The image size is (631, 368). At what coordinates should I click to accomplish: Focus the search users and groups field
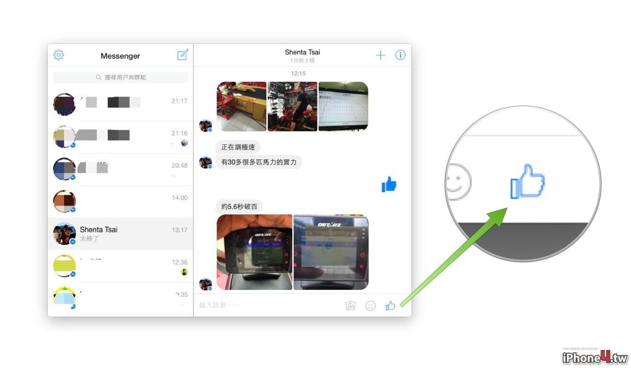click(x=120, y=77)
